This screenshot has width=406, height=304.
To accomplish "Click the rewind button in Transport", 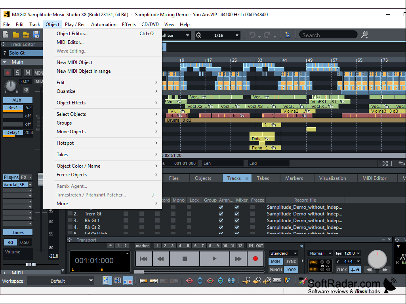I will 160,259.
